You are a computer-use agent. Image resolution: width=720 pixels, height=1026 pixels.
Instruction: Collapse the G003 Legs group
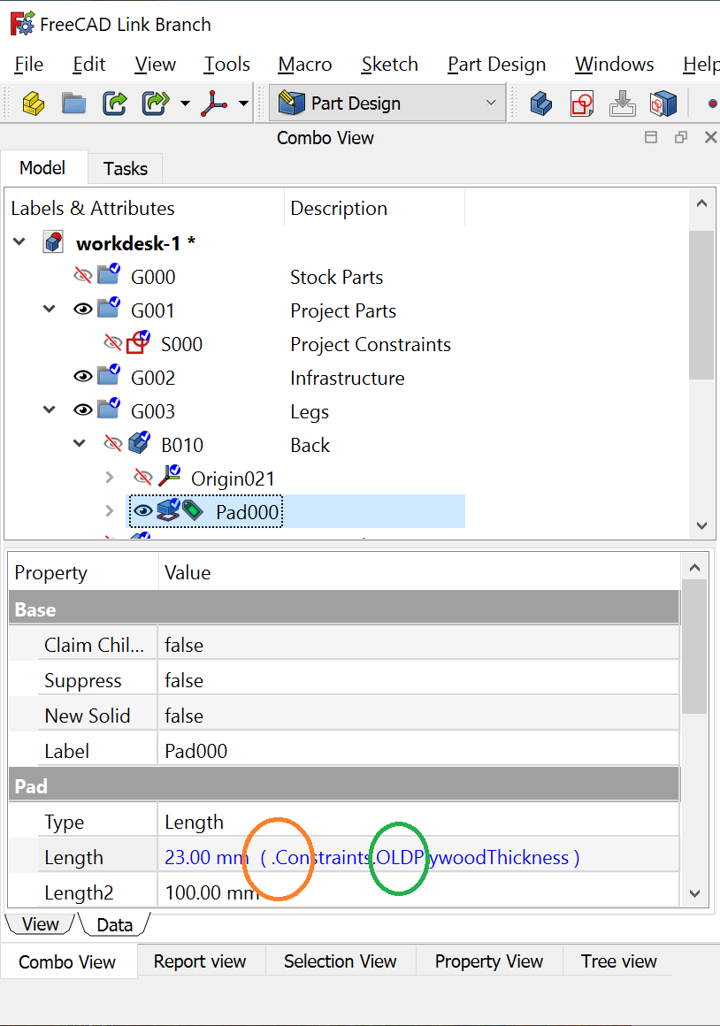[50, 410]
